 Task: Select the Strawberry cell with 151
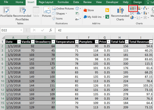pos(45,85)
